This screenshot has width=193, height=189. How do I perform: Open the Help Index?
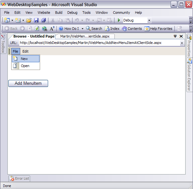click(112, 29)
